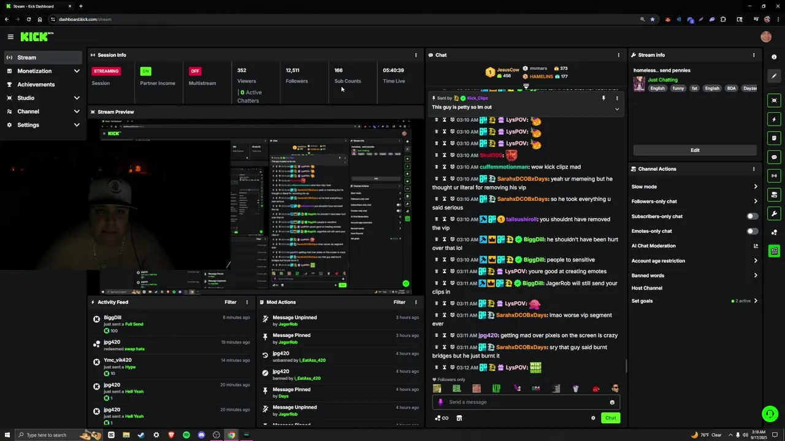This screenshot has height=441, width=785.
Task: Click the message input field
Action: 526,402
